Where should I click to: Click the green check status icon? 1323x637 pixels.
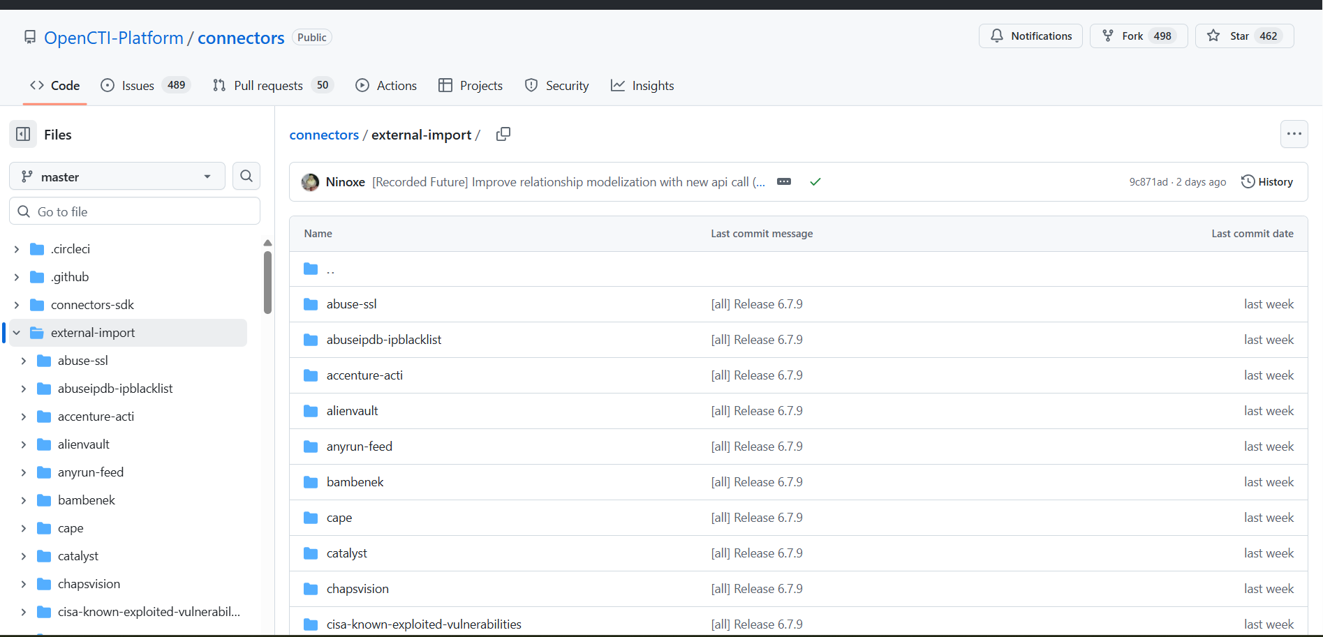pos(815,181)
